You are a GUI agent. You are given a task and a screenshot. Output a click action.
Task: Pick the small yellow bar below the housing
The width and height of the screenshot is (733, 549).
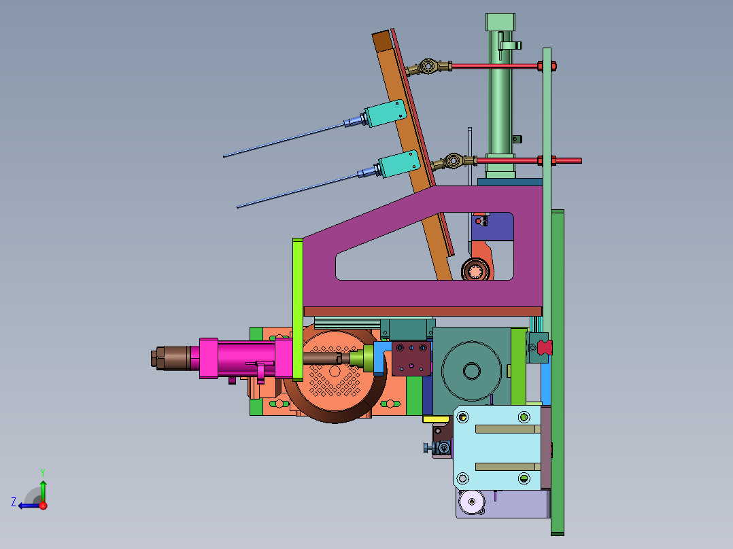pos(436,420)
